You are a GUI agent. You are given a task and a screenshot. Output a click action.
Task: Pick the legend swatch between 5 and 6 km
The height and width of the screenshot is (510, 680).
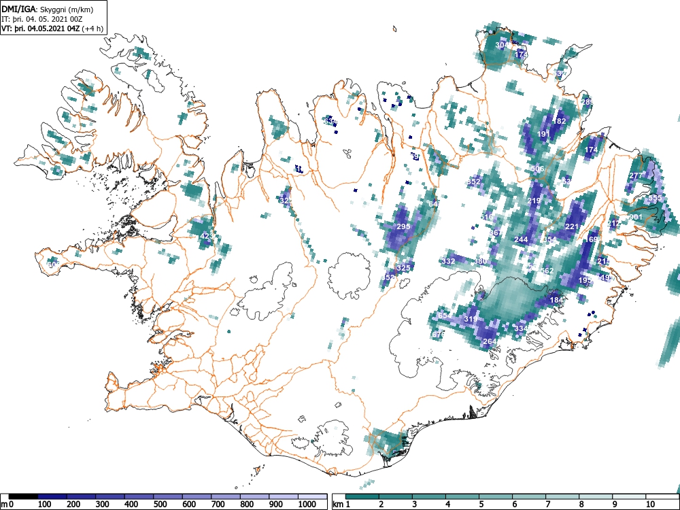[495, 496]
